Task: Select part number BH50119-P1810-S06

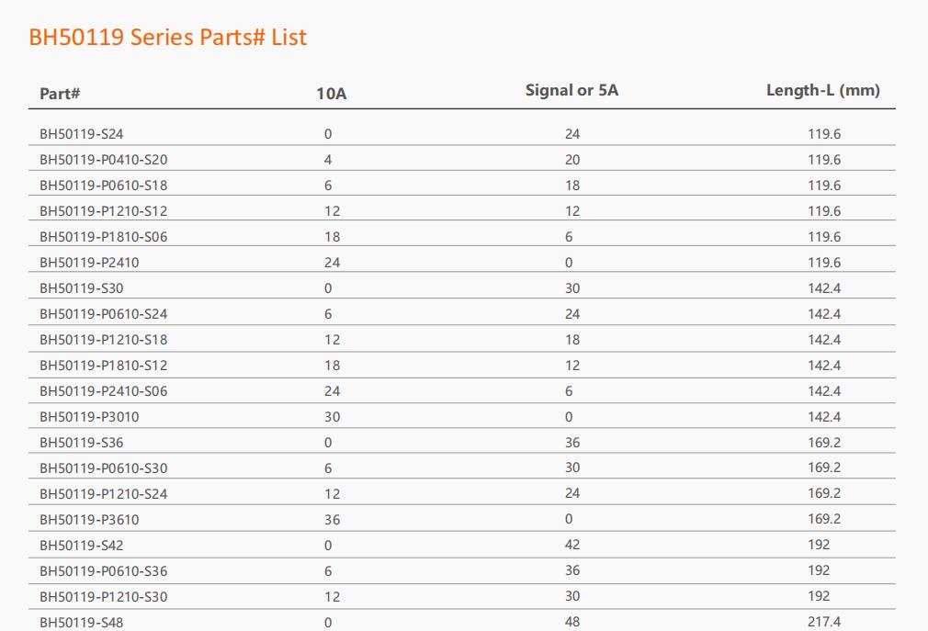Action: (x=104, y=237)
